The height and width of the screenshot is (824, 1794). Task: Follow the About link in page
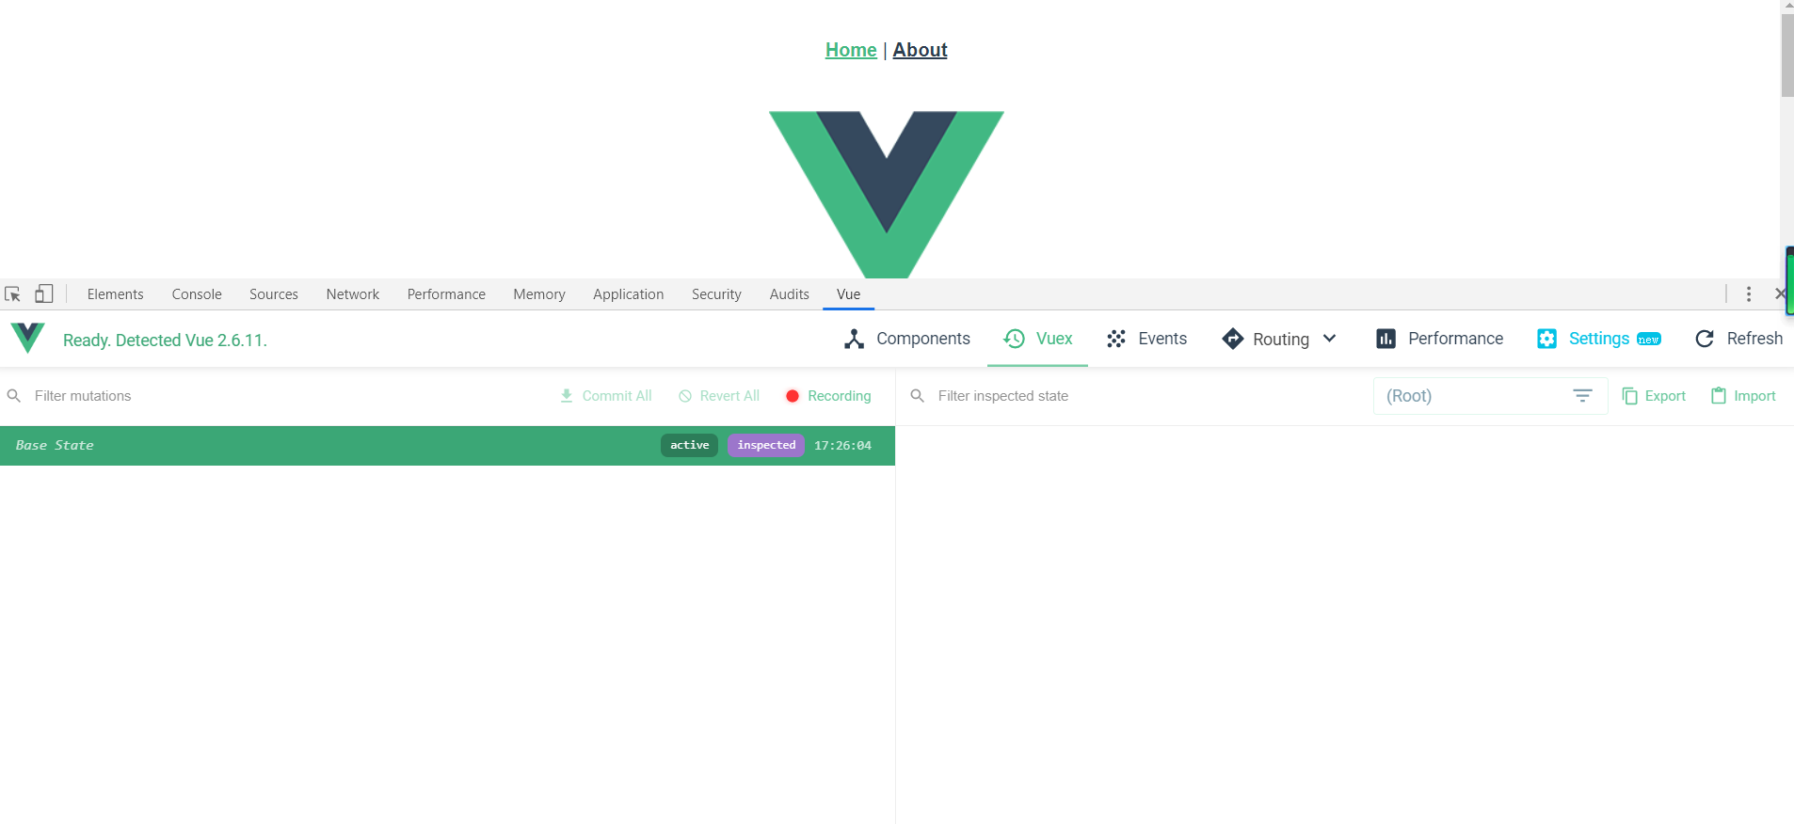click(920, 50)
